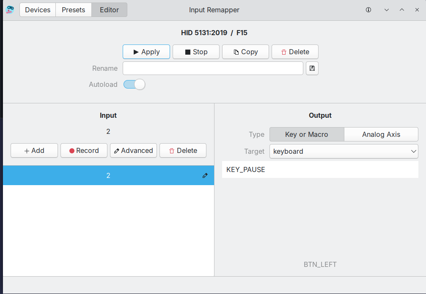
Task: Save the preset name with the floppy icon
Action: 312,68
